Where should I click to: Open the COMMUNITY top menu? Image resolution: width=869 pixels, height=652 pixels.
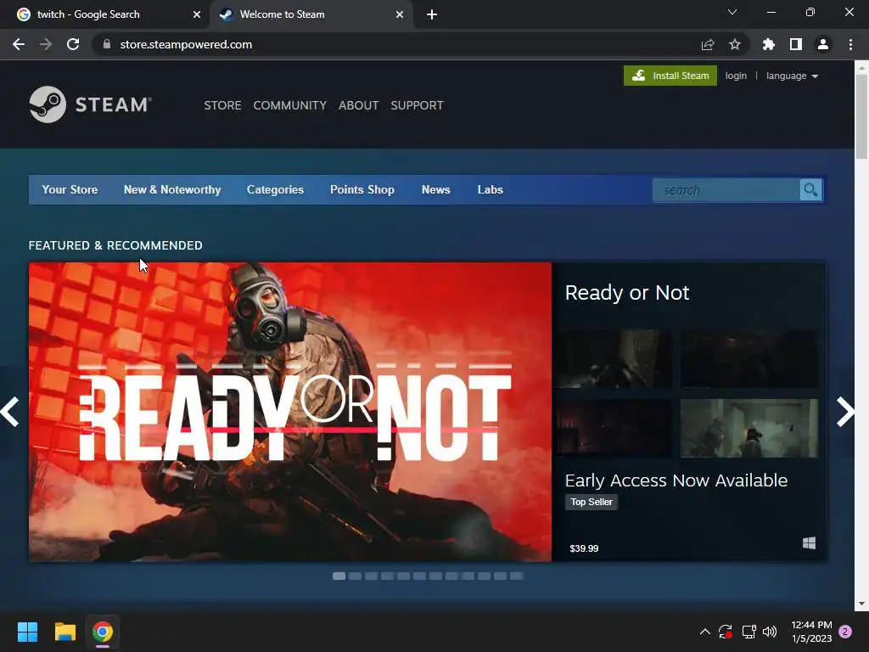click(x=290, y=105)
